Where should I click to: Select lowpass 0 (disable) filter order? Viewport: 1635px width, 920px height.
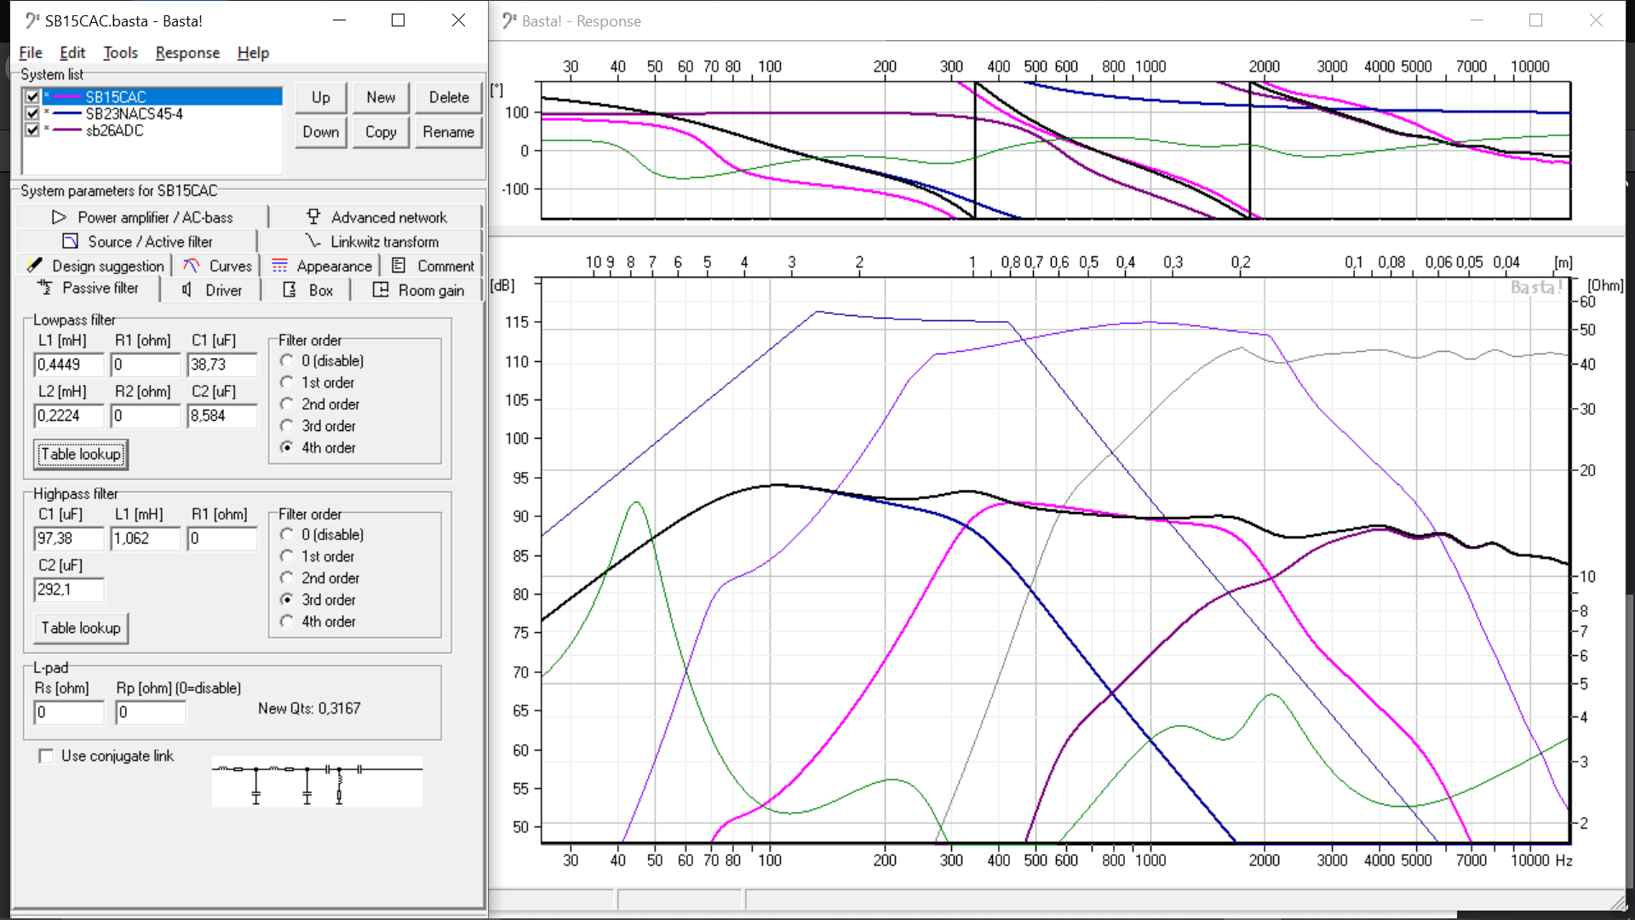[x=287, y=361]
